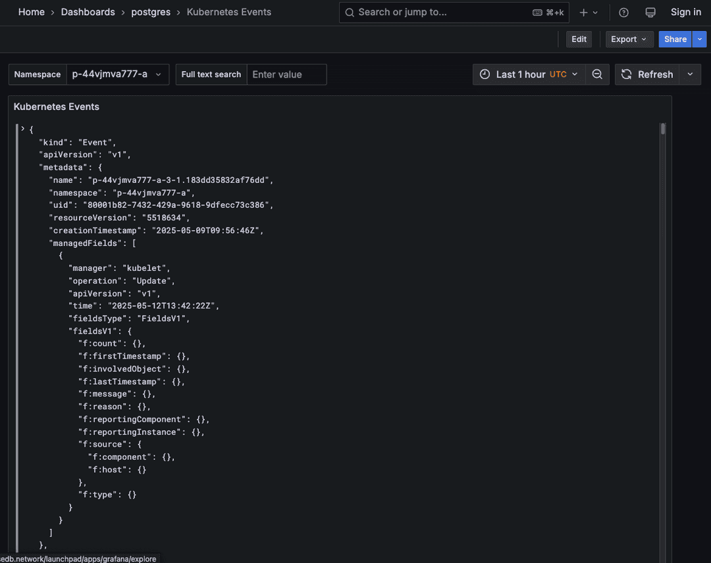The image size is (711, 563).
Task: Zoom out the time range with magnifier icon
Action: click(x=597, y=74)
